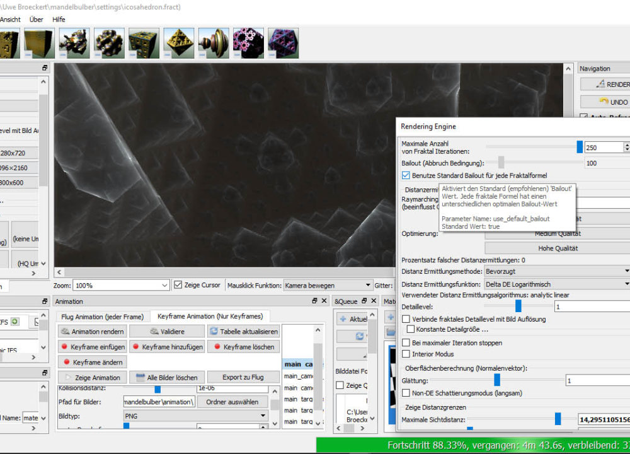Click Keyframe ändern with red dot
The width and height of the screenshot is (630, 454).
point(93,362)
